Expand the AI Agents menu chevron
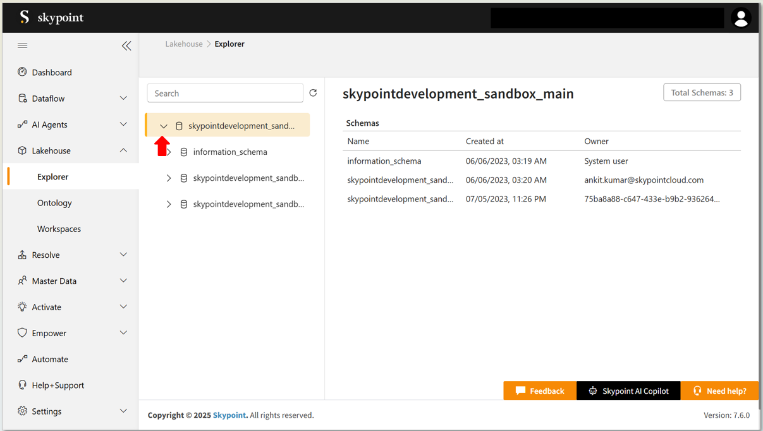Screen dimensions: 763x431 point(123,124)
